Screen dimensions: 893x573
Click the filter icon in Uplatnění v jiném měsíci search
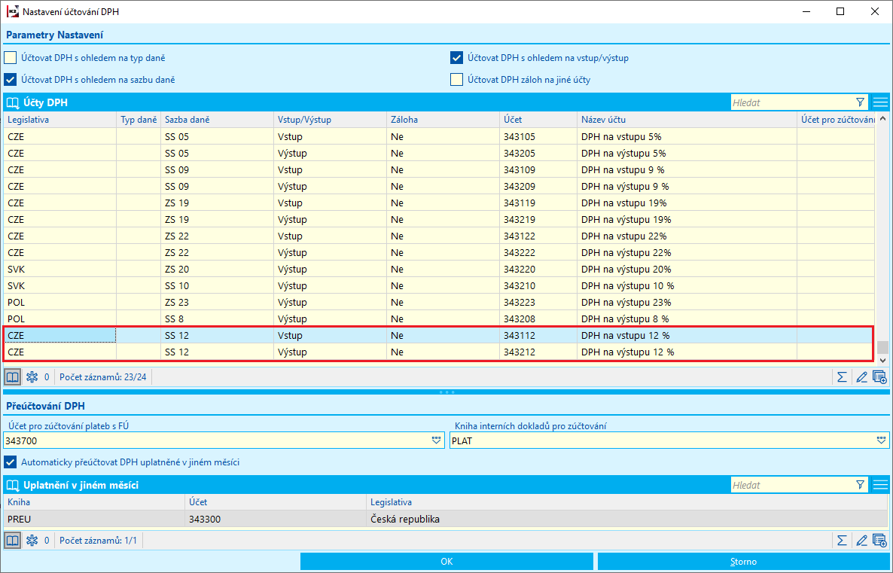click(861, 486)
